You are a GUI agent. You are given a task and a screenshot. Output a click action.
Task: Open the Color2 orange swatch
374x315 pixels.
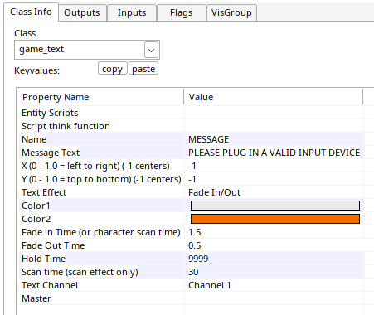coord(275,219)
